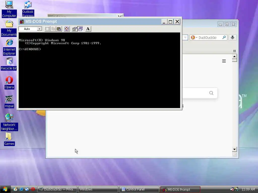Switch to Control Panel taskbar button
Viewport: 258px width, 193px height.
point(139,189)
